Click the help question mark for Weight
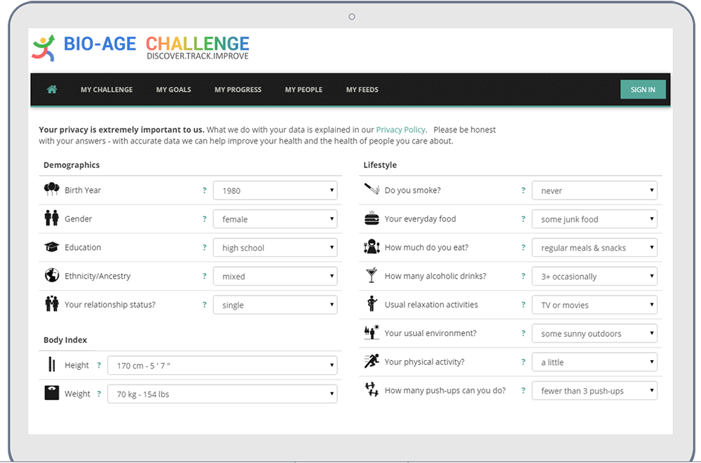The image size is (701, 463). point(99,394)
